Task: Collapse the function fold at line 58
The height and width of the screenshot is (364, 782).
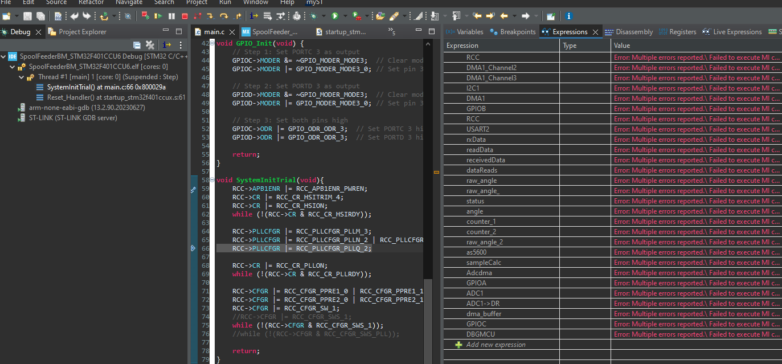Action: [212, 180]
